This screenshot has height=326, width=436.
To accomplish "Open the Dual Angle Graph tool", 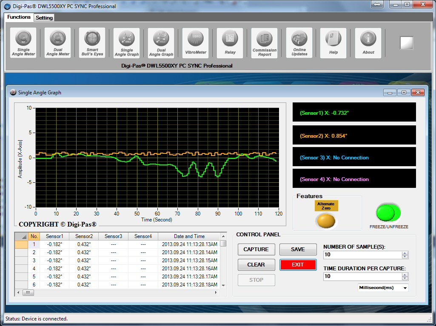I will coord(161,43).
